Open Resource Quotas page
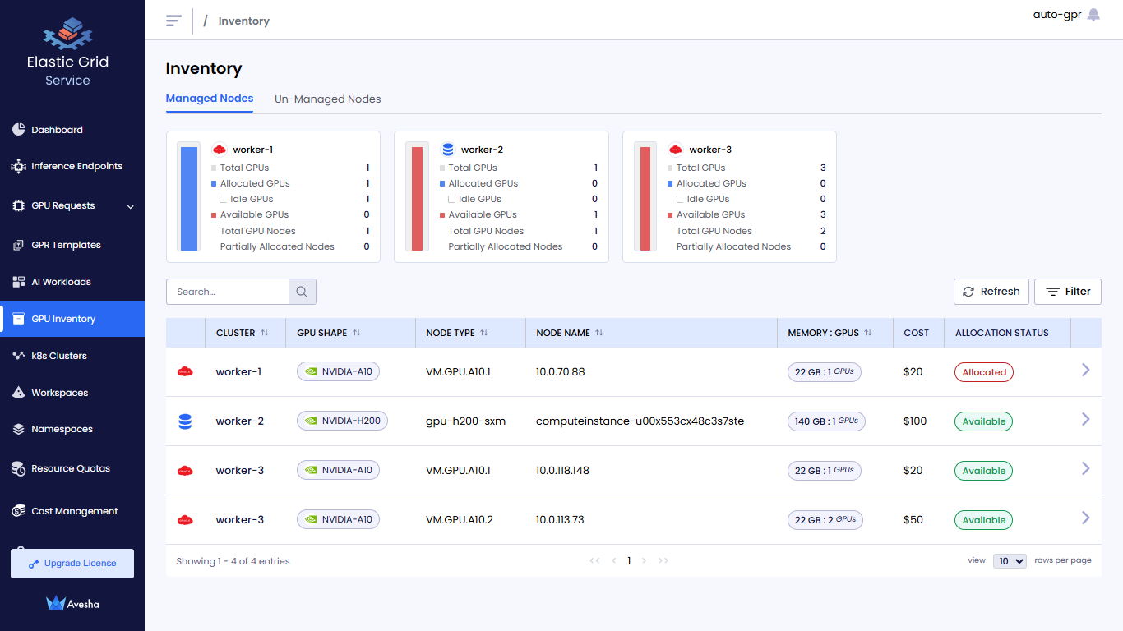Viewport: 1123px width, 631px height. point(70,468)
